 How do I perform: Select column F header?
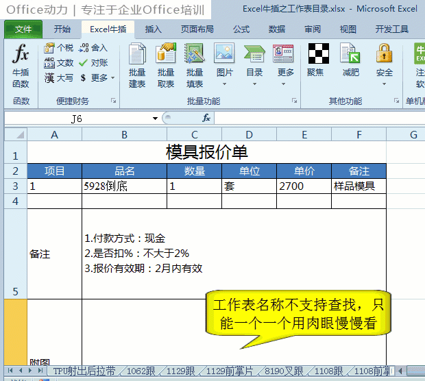pyautogui.click(x=359, y=134)
